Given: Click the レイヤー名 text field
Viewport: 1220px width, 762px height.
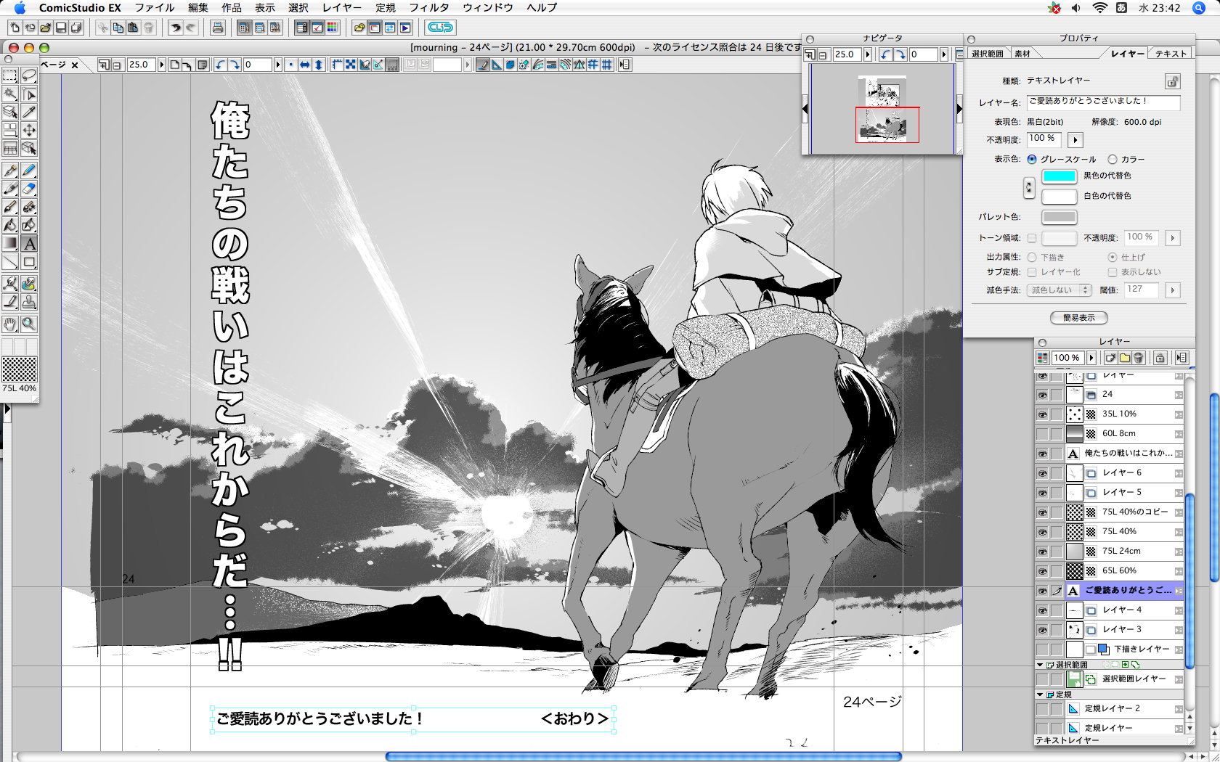Looking at the screenshot, I should coord(1103,102).
